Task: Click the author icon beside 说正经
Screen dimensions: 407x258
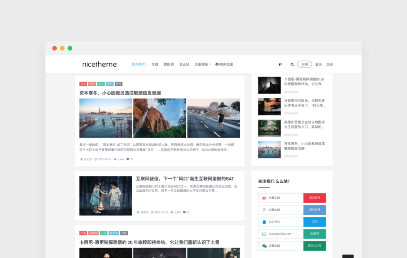Action: click(81, 159)
